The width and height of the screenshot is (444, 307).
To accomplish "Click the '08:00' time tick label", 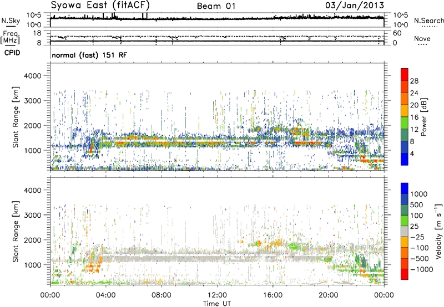I will click(162, 295).
